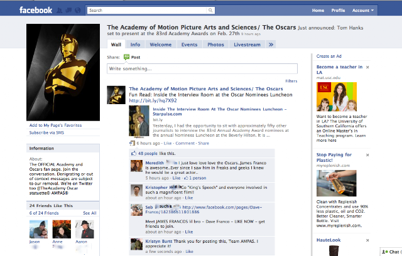
Task: Open the Chat bar icon
Action: (385, 252)
